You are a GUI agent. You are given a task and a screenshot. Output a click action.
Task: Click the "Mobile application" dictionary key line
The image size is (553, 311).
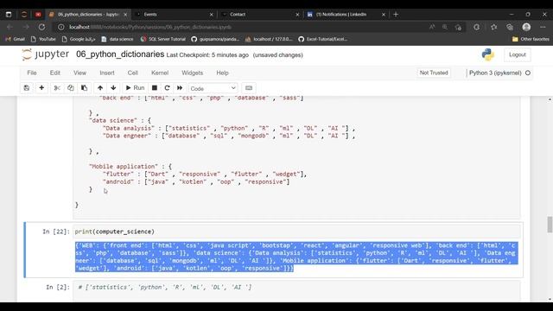(130, 167)
